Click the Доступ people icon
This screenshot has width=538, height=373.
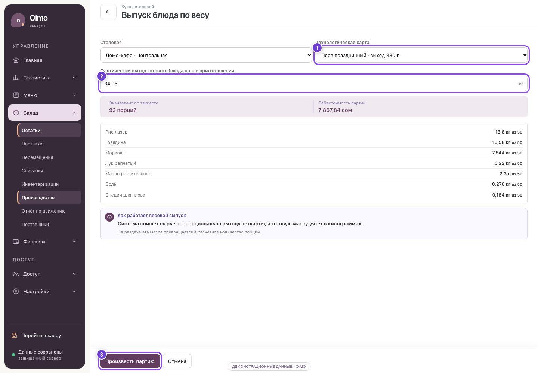pos(16,274)
